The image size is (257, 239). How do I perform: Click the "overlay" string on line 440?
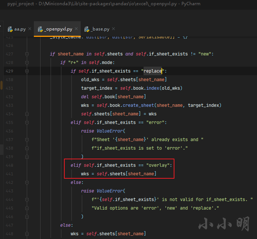tap(158, 165)
